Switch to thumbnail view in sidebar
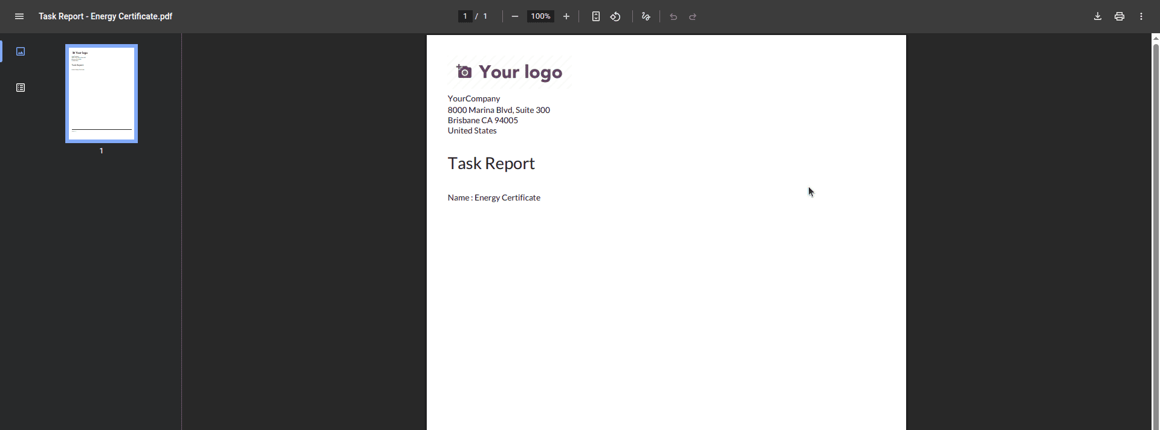The height and width of the screenshot is (430, 1160). point(21,51)
